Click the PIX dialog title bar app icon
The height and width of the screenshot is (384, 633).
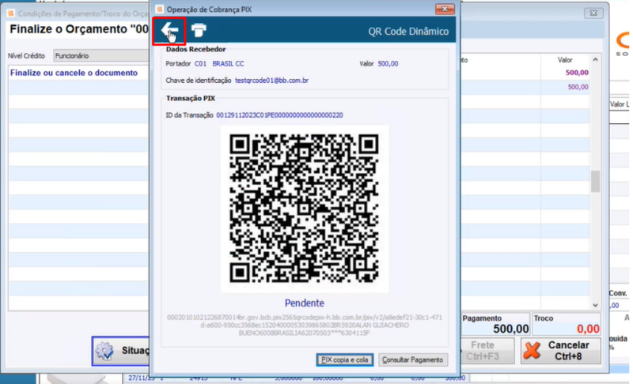coord(160,9)
